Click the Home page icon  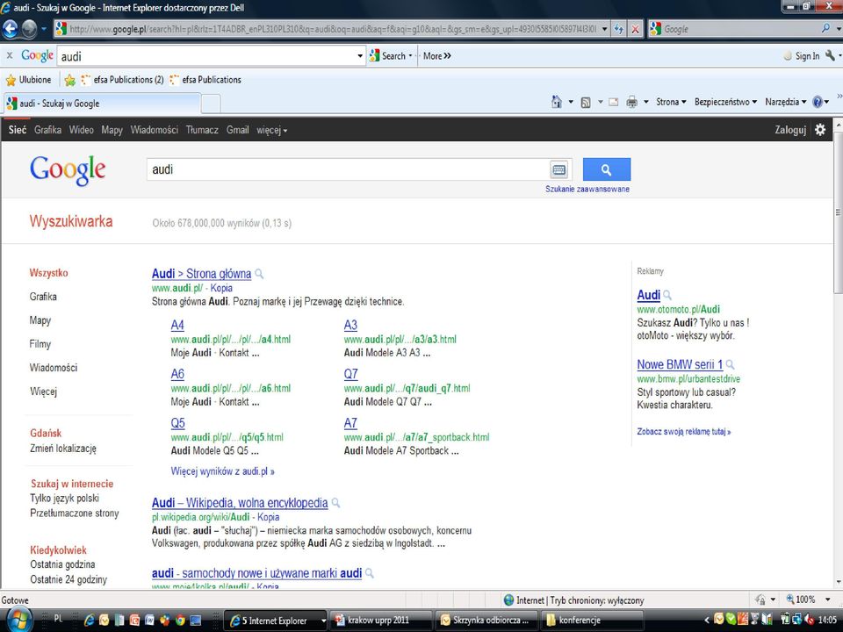(x=557, y=102)
